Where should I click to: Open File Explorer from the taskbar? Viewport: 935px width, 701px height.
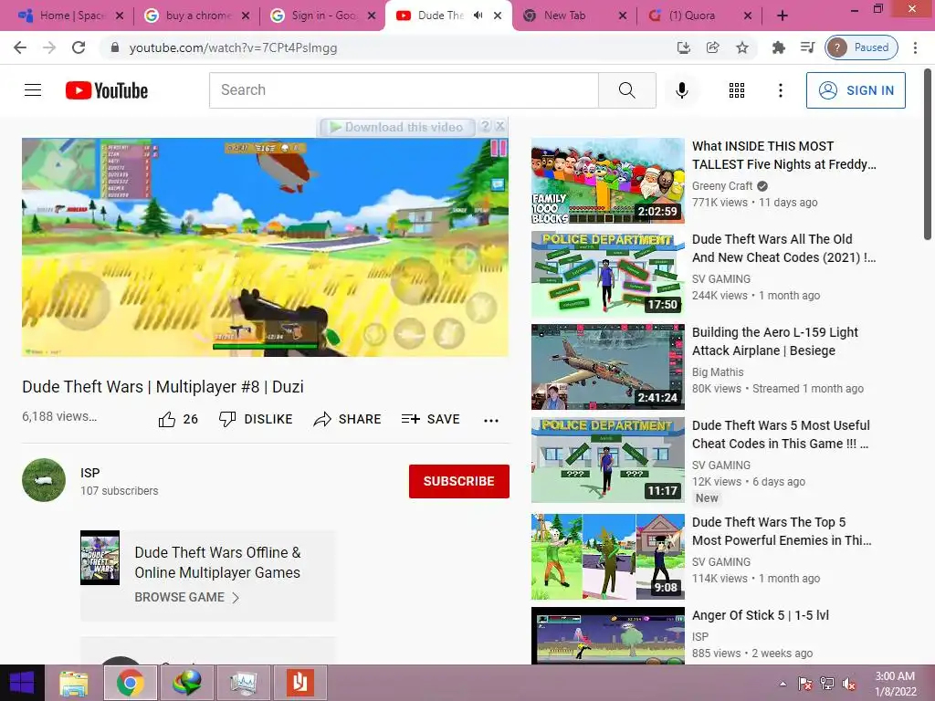click(x=73, y=683)
